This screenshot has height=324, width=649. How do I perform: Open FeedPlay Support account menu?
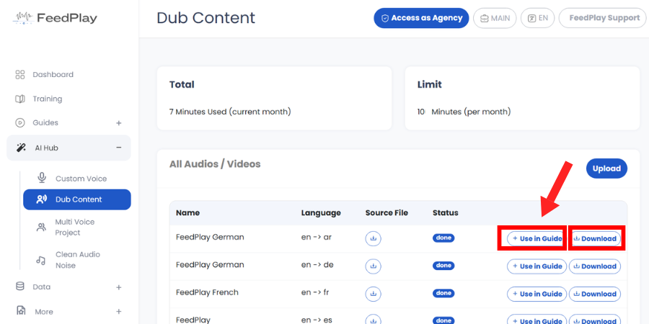click(602, 18)
